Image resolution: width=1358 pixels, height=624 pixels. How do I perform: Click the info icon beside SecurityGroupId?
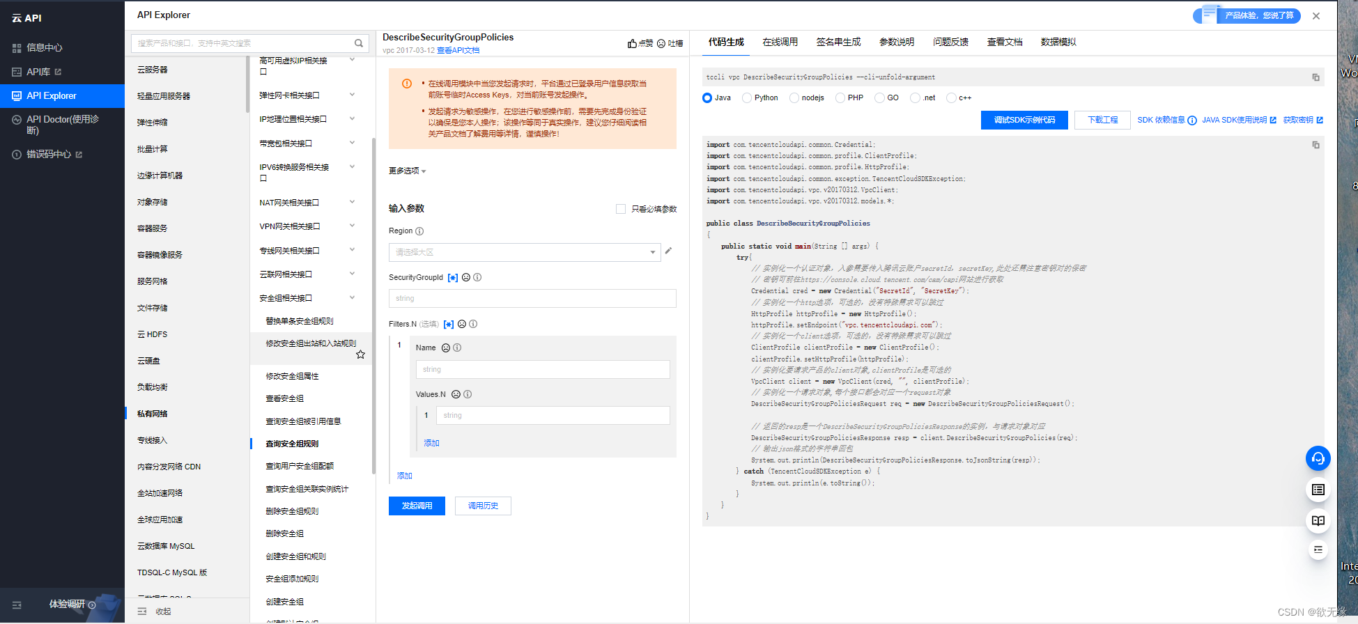tap(477, 277)
